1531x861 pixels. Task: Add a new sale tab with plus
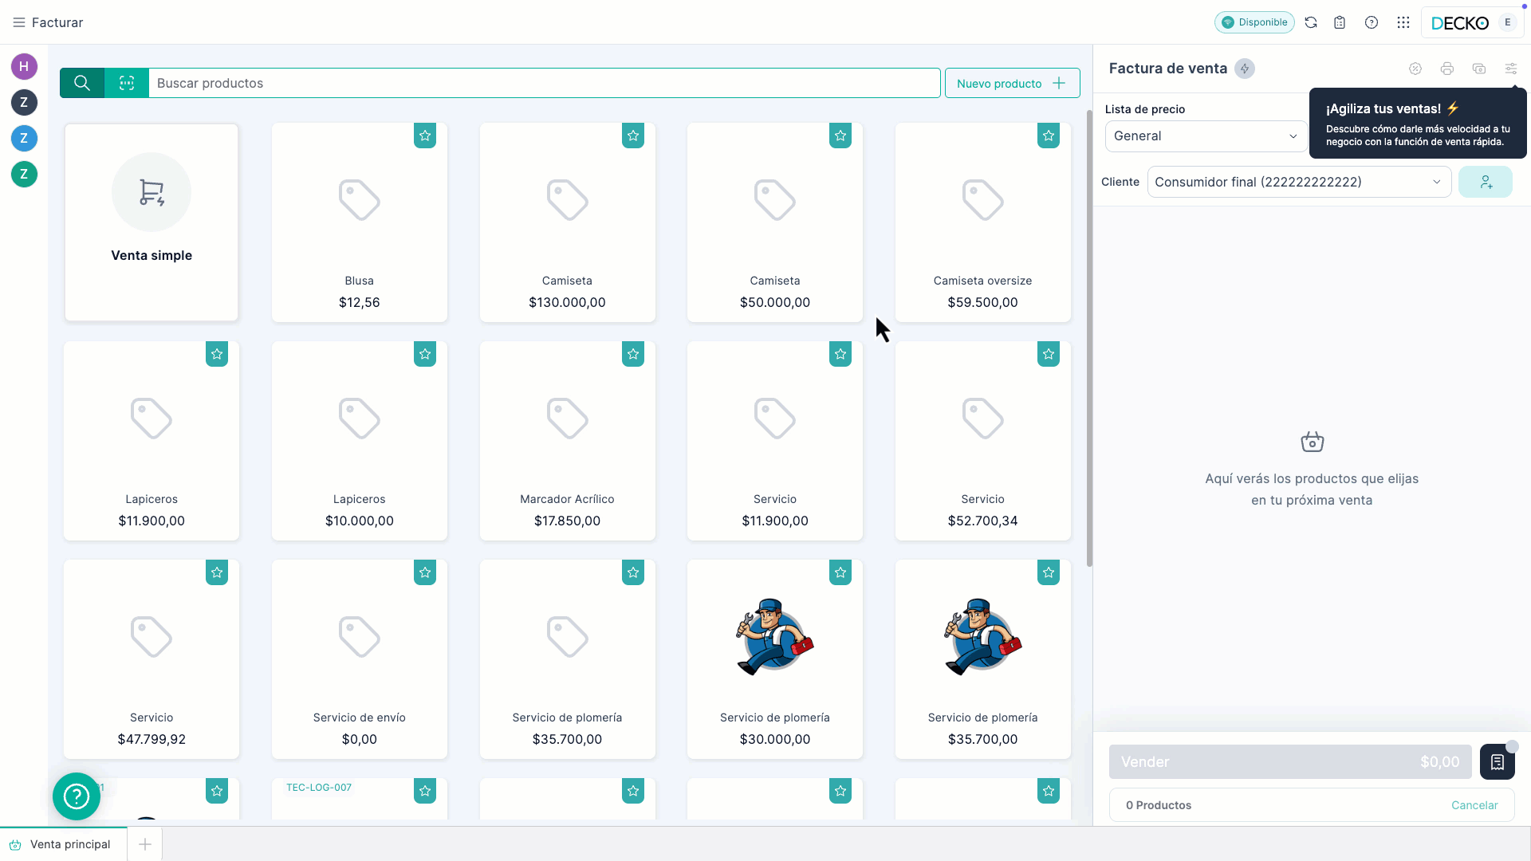pos(145,844)
